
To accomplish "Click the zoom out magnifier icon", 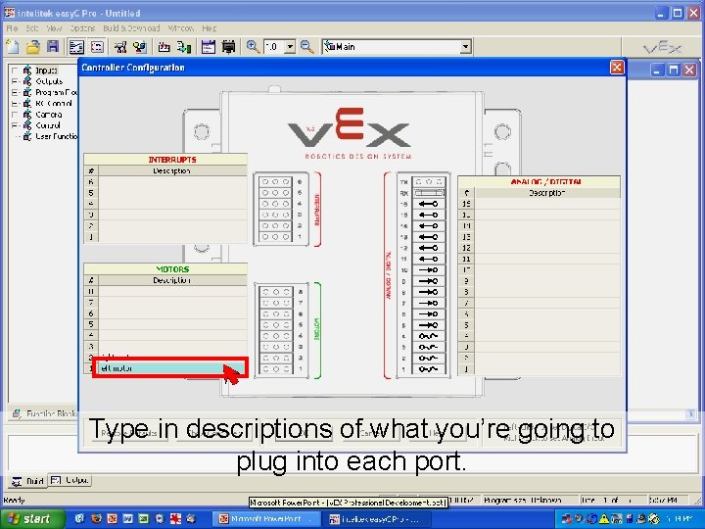I will point(307,47).
